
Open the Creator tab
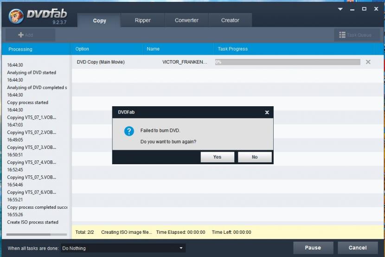pos(230,20)
